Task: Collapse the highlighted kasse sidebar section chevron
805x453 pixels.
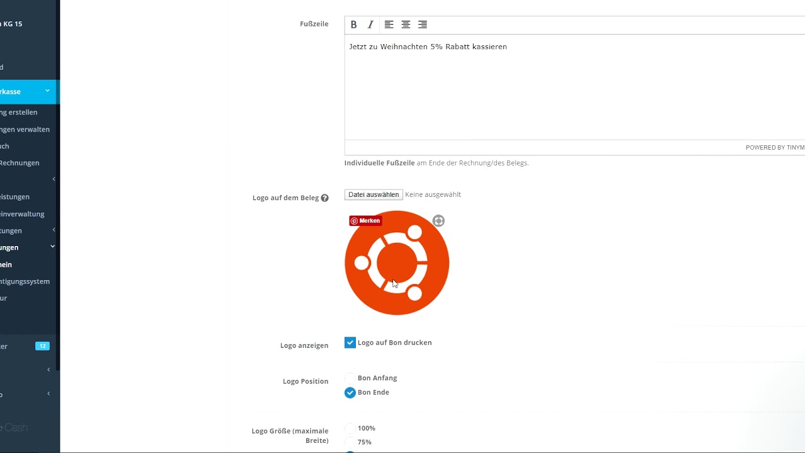Action: point(47,91)
